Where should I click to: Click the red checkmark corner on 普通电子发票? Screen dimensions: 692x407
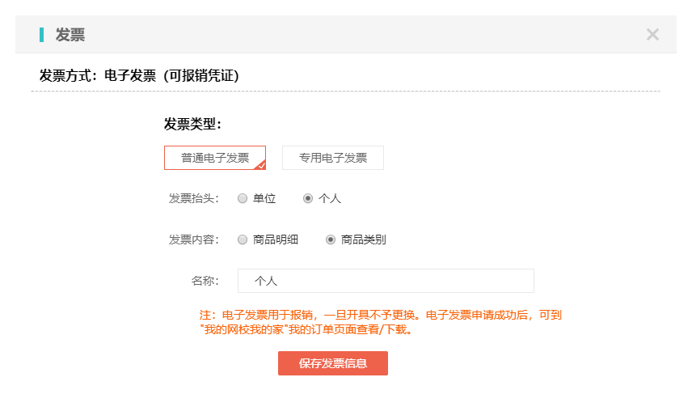click(260, 165)
